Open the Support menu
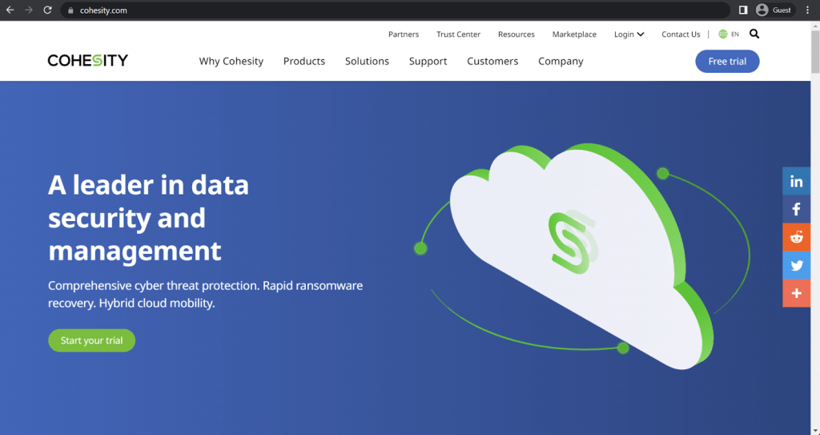Image resolution: width=820 pixels, height=435 pixels. click(428, 61)
